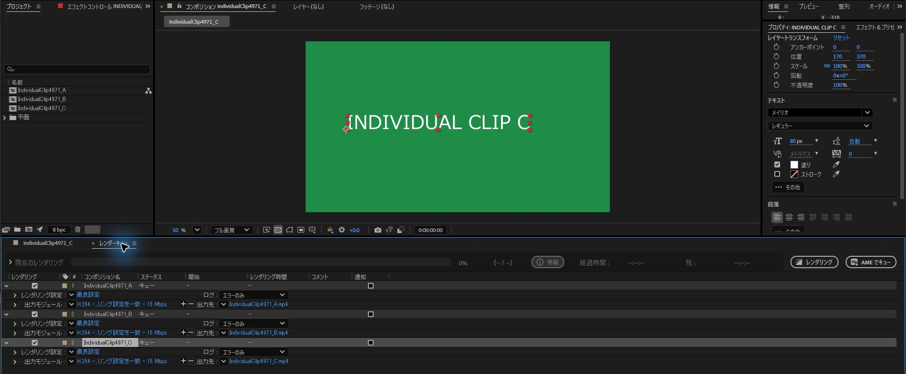The width and height of the screenshot is (906, 374).
Task: Toggle the transparency grid in the viewer
Action: (278, 230)
